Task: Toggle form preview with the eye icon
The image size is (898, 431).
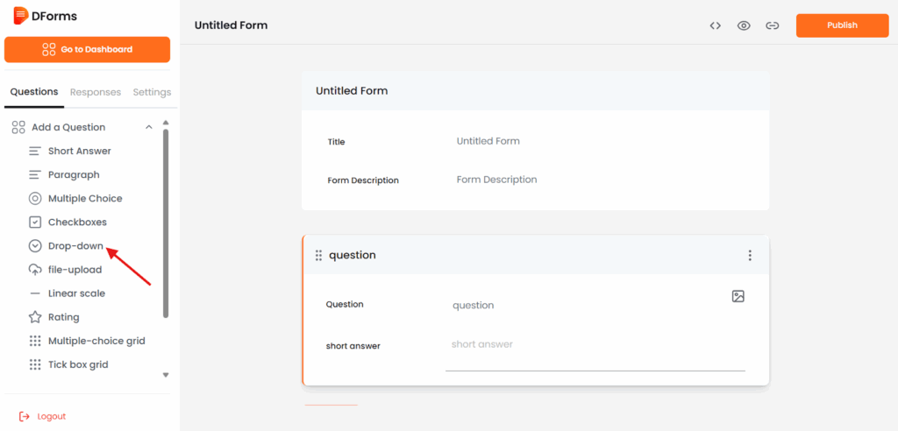Action: click(x=744, y=25)
